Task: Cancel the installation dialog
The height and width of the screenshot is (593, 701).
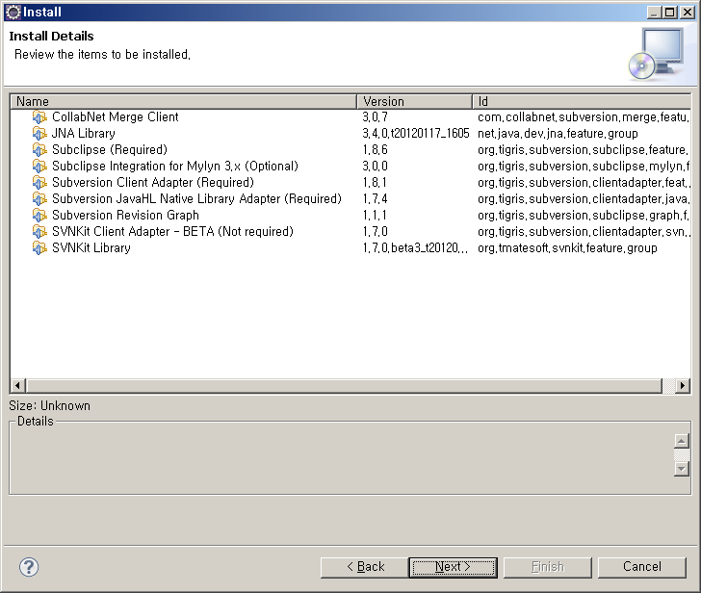Action: pyautogui.click(x=641, y=567)
